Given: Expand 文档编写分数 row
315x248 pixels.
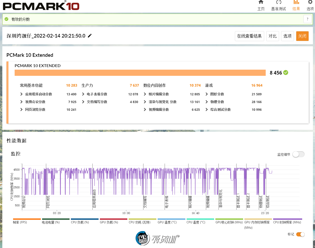Looking at the screenshot, I should click(94, 102).
